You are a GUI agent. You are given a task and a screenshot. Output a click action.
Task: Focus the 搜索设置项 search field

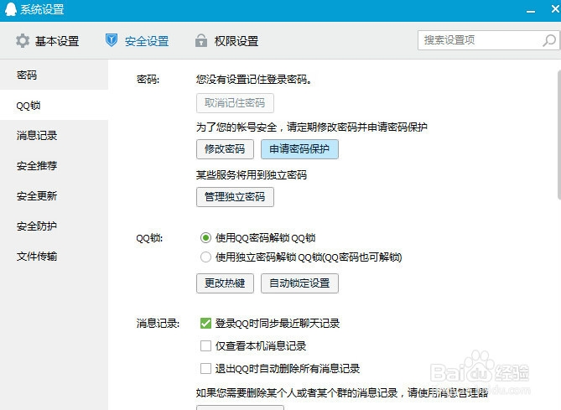[x=488, y=40]
